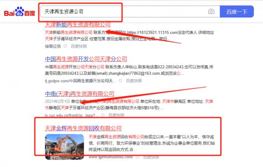Click the excavator thumbnail image

(x=64, y=147)
